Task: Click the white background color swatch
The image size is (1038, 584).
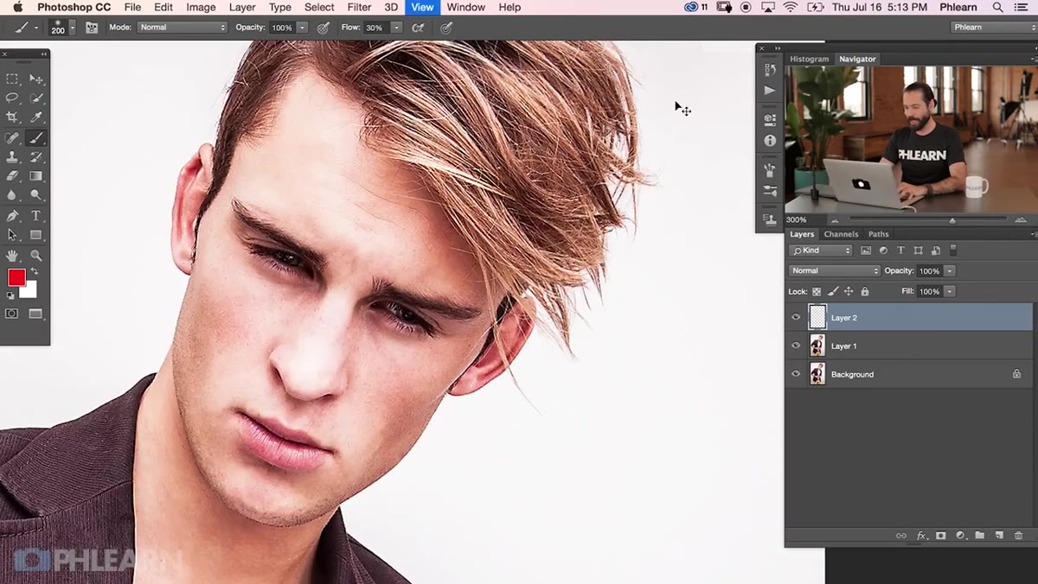Action: 30,291
